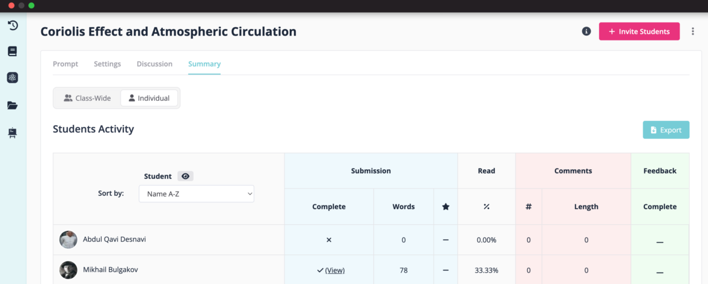
Task: Open the three-dot more options menu
Action: [x=693, y=31]
